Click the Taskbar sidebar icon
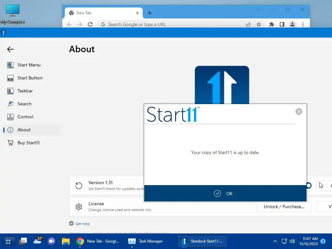The width and height of the screenshot is (332, 249). click(10, 91)
